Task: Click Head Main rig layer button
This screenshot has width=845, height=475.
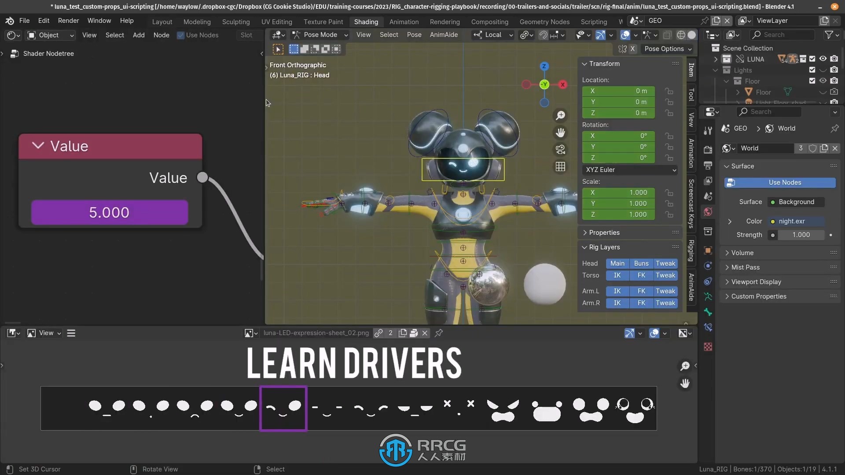Action: pos(617,263)
